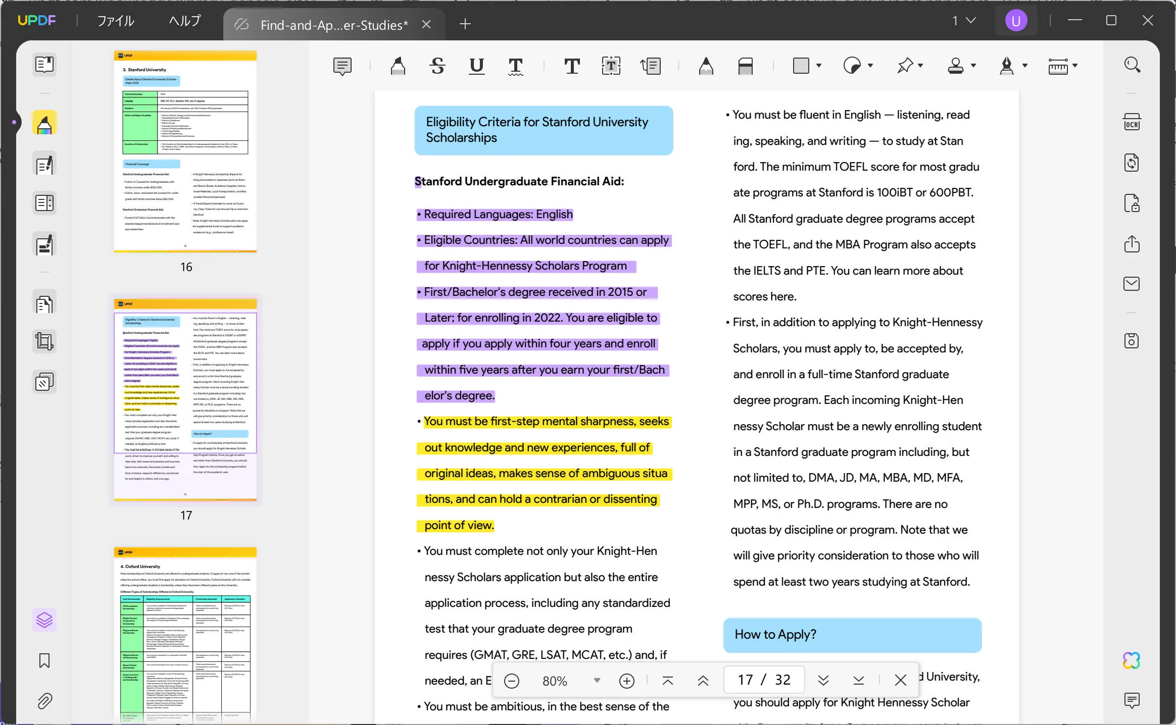The height and width of the screenshot is (725, 1176).
Task: Open the Oxford University page thumbnail
Action: click(x=185, y=635)
